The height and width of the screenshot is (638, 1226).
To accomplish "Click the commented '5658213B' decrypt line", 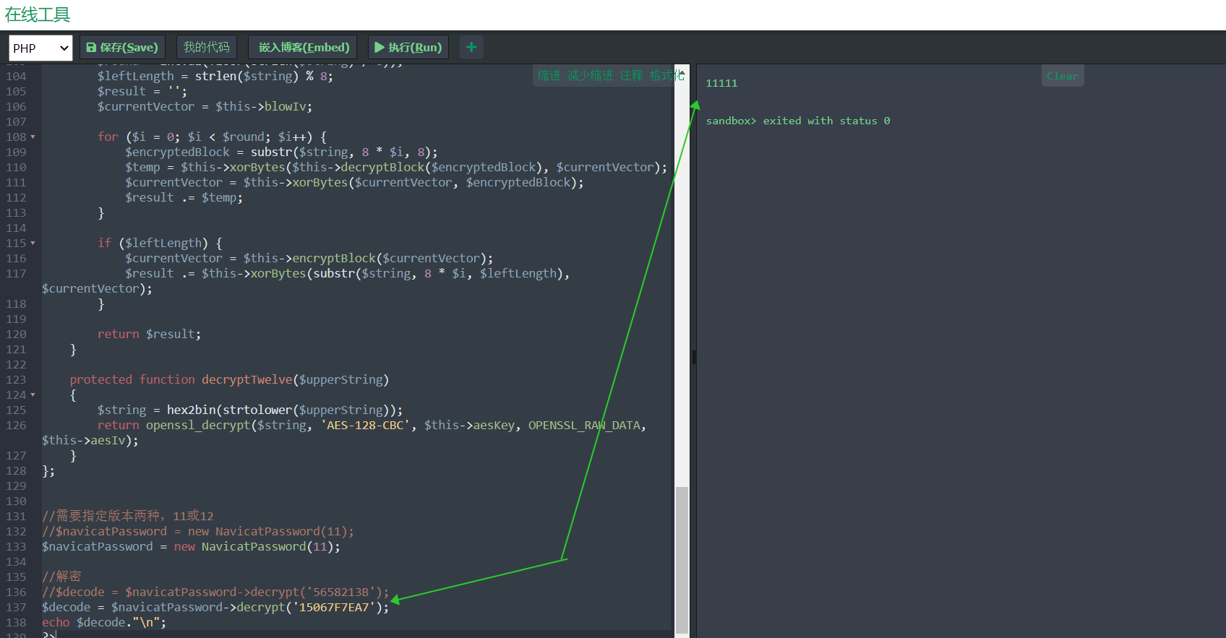I will click(215, 592).
